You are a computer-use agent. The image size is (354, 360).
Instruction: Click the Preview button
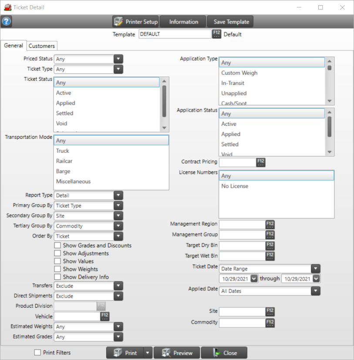[176, 353]
